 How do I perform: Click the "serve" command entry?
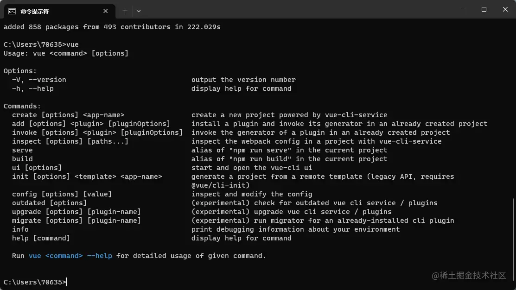point(22,150)
